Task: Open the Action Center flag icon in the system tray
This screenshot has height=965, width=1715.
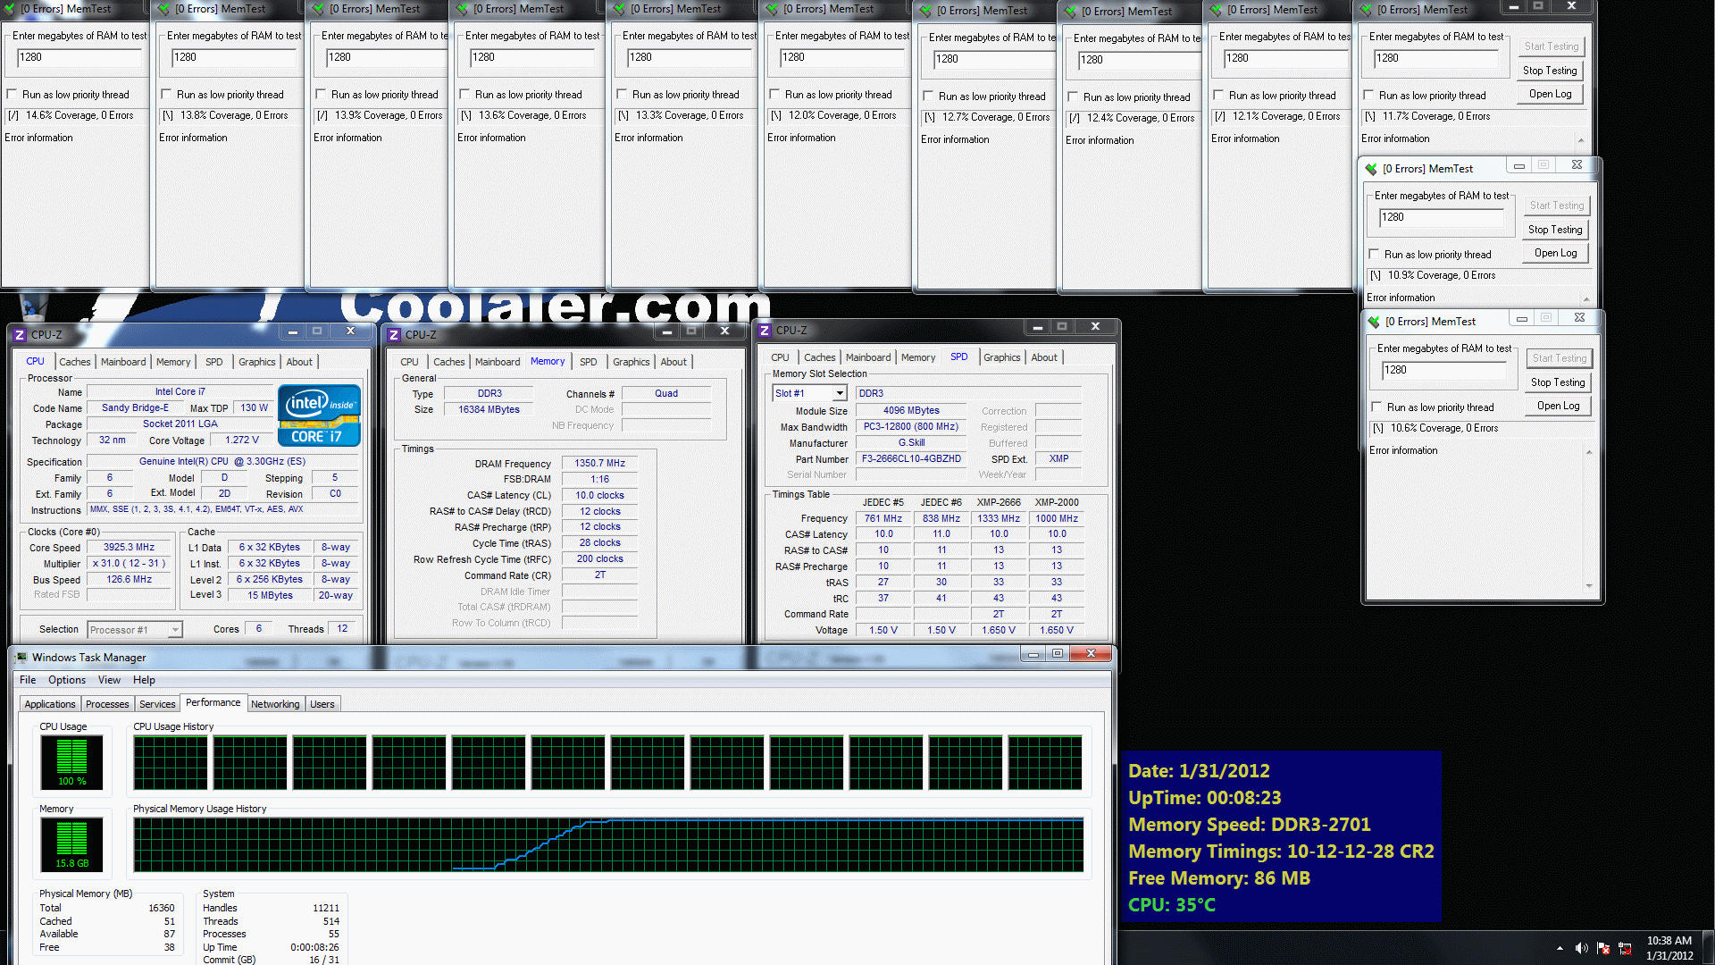Action: pyautogui.click(x=1603, y=948)
